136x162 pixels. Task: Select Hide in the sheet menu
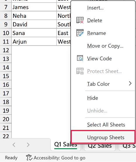103,98
